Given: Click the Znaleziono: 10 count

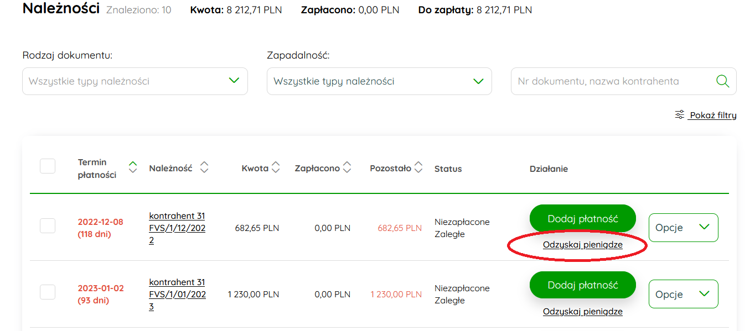Looking at the screenshot, I should pyautogui.click(x=138, y=10).
